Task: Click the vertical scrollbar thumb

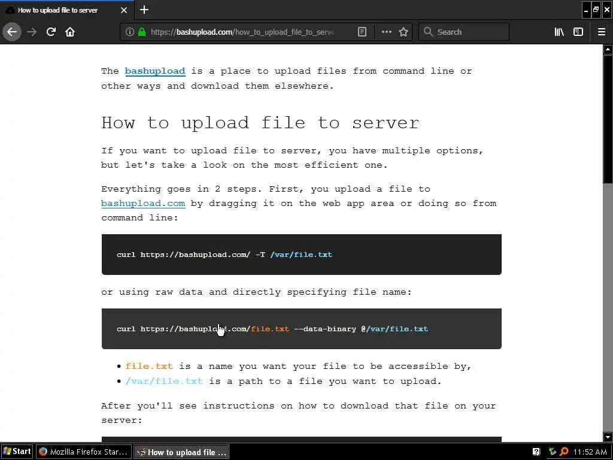Action: 608,119
